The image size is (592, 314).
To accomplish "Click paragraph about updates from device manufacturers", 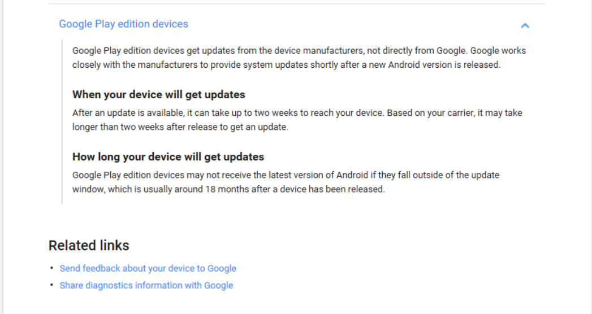I will 299,58.
